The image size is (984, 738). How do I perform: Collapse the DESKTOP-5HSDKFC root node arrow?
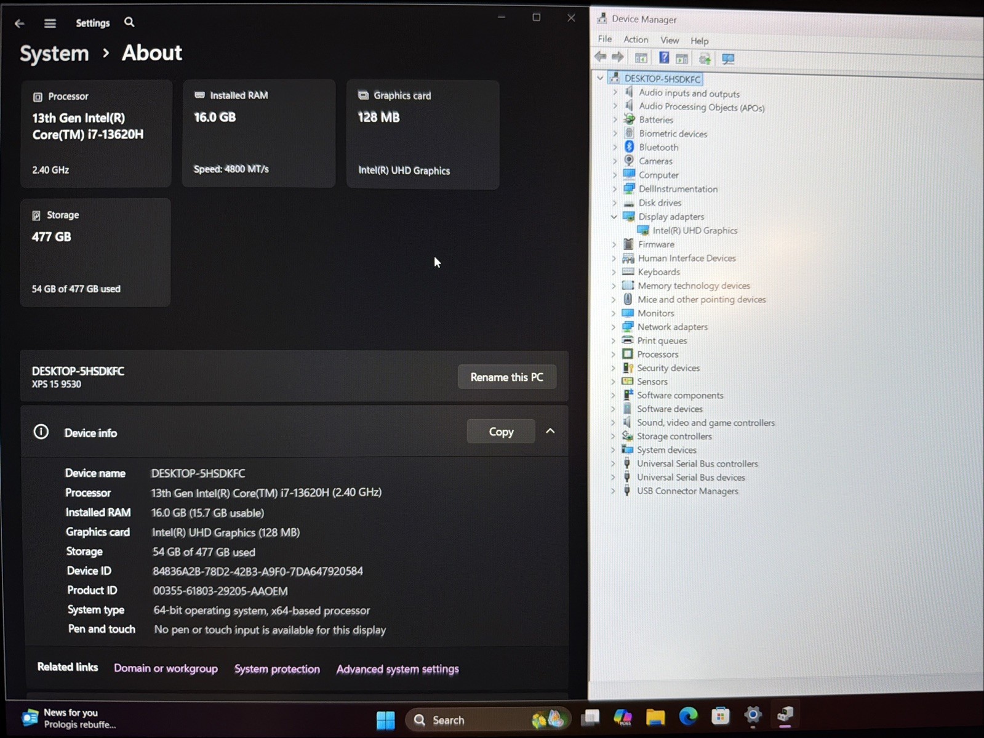pyautogui.click(x=600, y=78)
